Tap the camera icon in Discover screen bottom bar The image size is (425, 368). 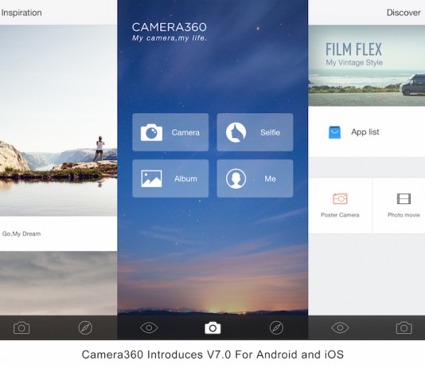(x=404, y=328)
